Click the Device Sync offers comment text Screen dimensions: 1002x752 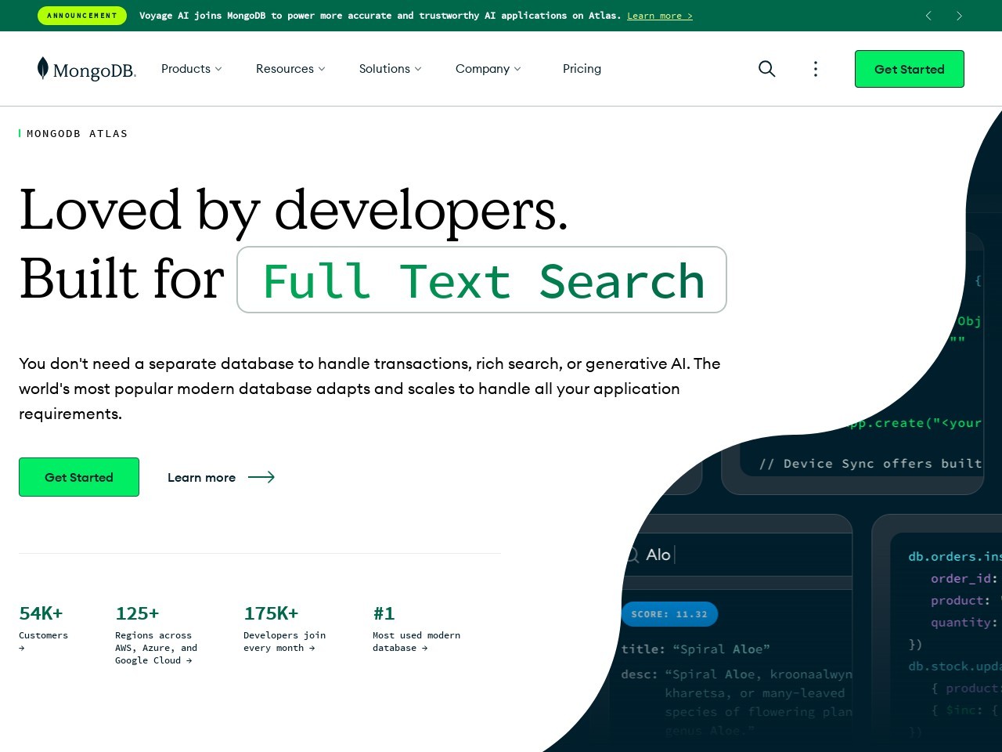[870, 464]
